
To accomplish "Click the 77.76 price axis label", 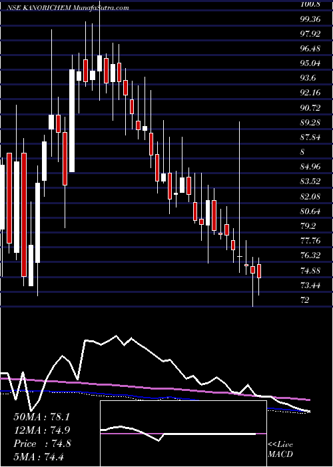I will (x=310, y=241).
